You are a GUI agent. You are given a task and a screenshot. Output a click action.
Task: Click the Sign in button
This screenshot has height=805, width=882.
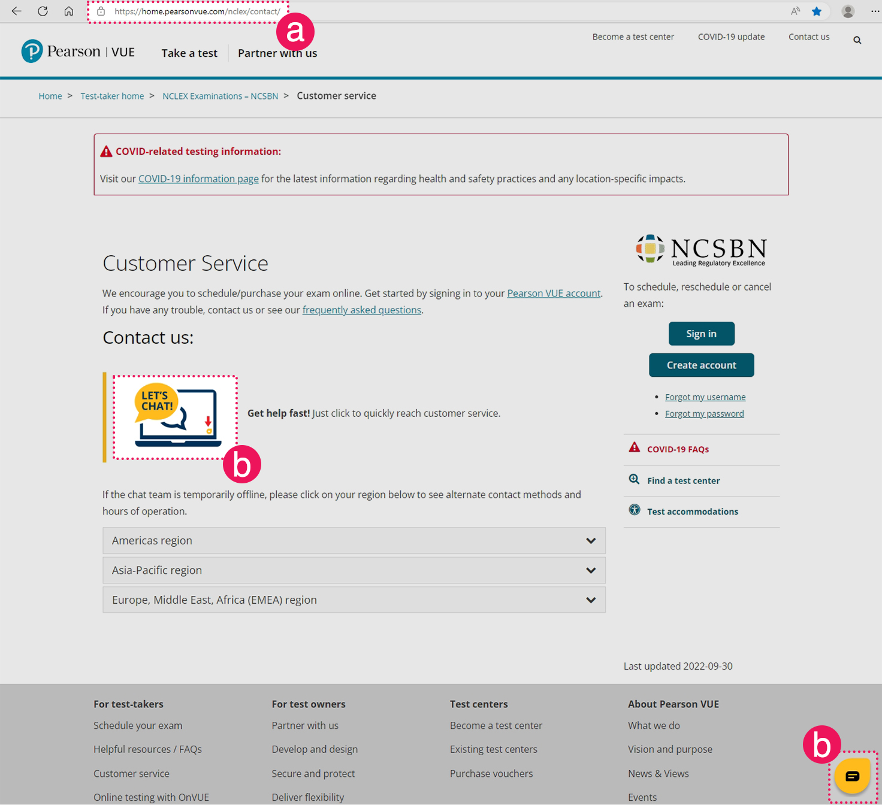[x=702, y=334]
